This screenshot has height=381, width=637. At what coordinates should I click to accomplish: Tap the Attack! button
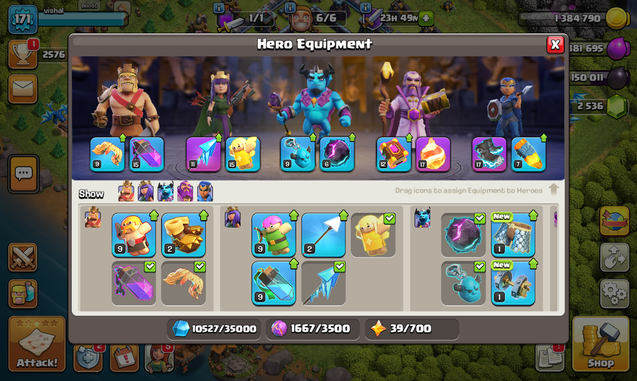click(37, 344)
